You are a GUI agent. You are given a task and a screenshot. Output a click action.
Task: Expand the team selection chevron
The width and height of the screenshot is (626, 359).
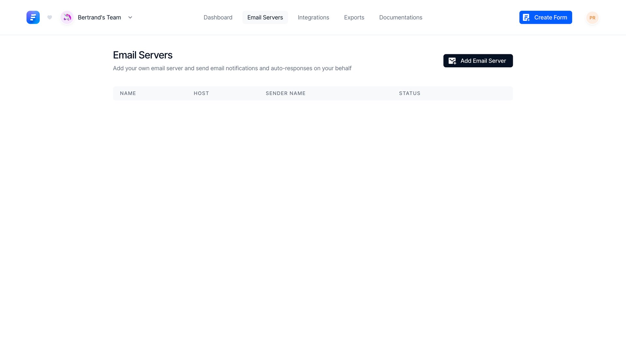click(130, 18)
